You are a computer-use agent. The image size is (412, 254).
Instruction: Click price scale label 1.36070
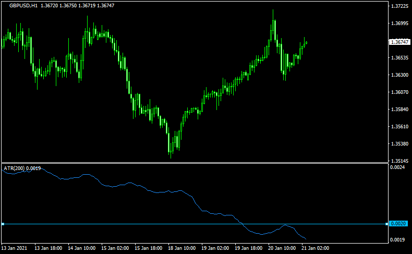pos(400,92)
